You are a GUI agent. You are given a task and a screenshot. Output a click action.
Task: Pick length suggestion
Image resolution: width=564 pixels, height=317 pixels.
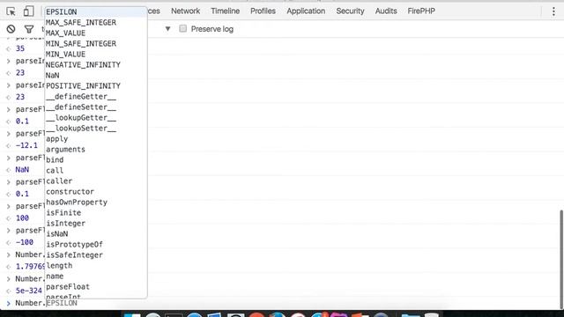point(96,266)
